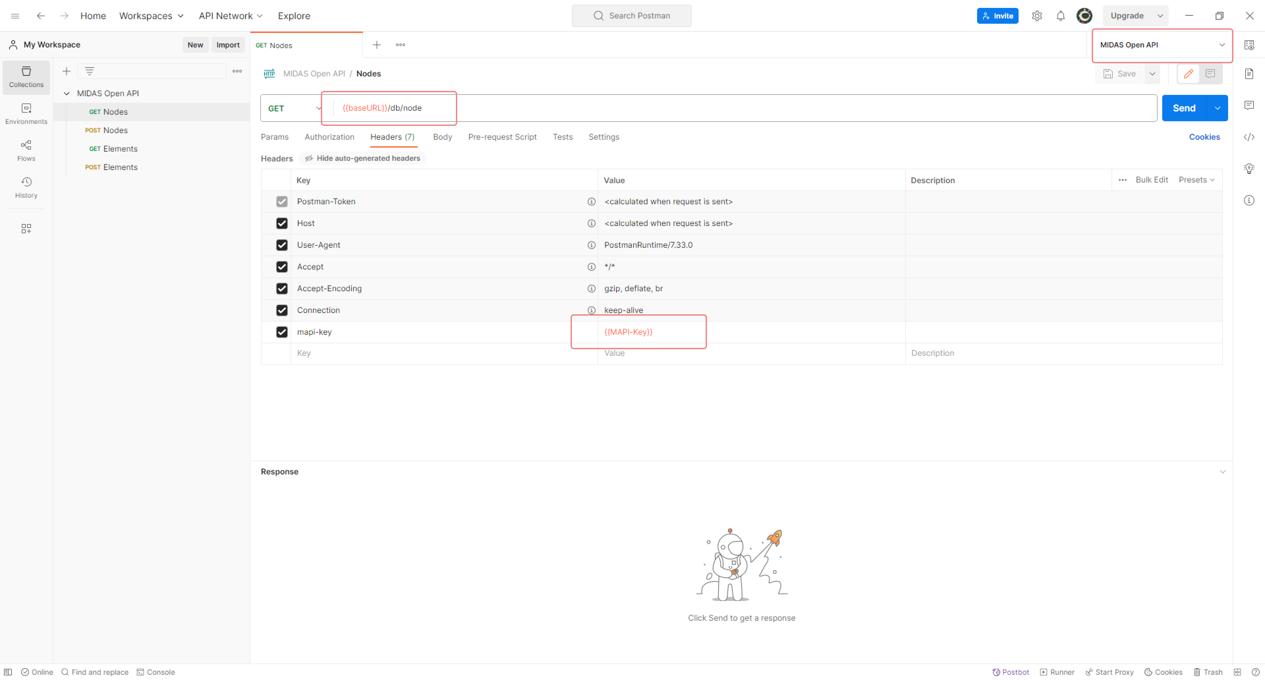Click the configure workspace sidebar icon
Screen dimensions: 1265x680
[26, 228]
